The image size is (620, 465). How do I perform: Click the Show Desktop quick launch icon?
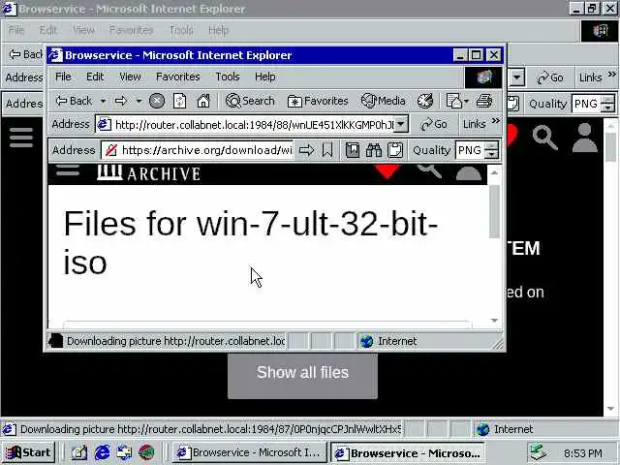click(78, 452)
